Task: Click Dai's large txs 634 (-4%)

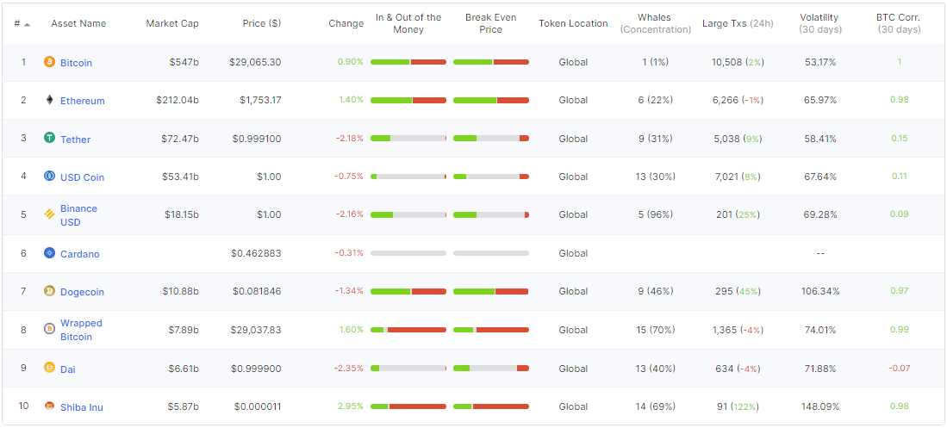Action: click(738, 369)
